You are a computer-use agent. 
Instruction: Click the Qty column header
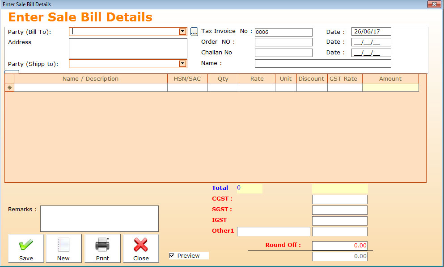(x=223, y=79)
